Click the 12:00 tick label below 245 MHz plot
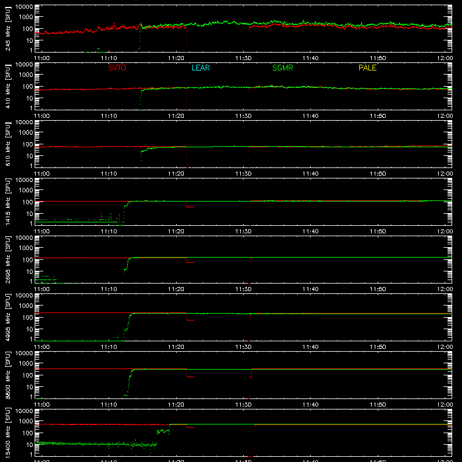Image resolution: width=462 pixels, height=462 pixels. [x=445, y=58]
